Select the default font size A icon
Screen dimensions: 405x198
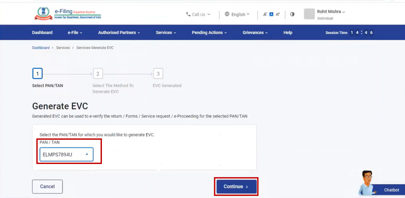[x=270, y=14]
